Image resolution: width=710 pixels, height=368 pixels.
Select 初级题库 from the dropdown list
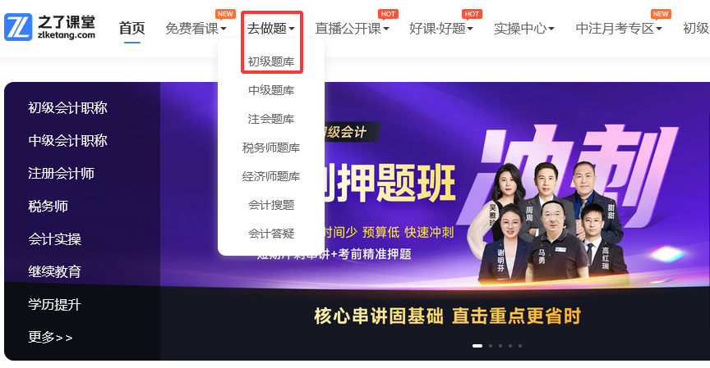click(271, 61)
